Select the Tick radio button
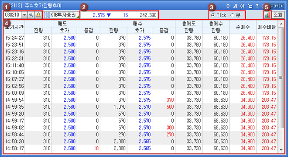 tap(213, 15)
